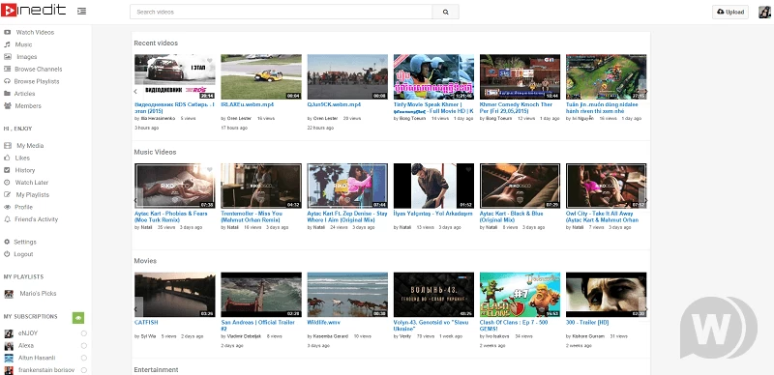Click the Articles folder icon

pyautogui.click(x=8, y=94)
